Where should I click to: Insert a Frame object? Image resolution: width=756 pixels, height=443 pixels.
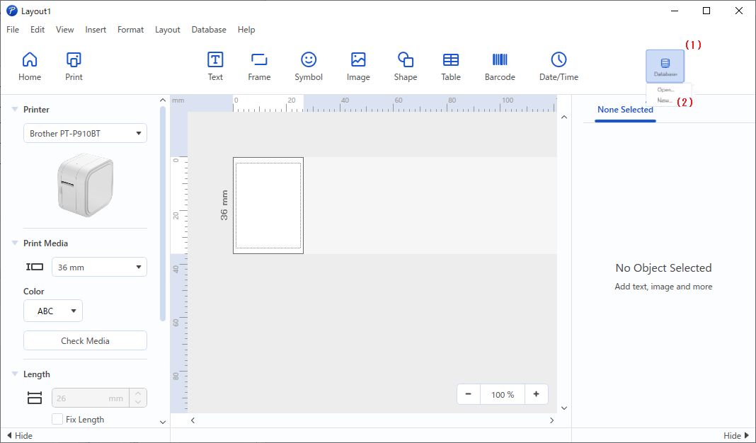tap(259, 67)
